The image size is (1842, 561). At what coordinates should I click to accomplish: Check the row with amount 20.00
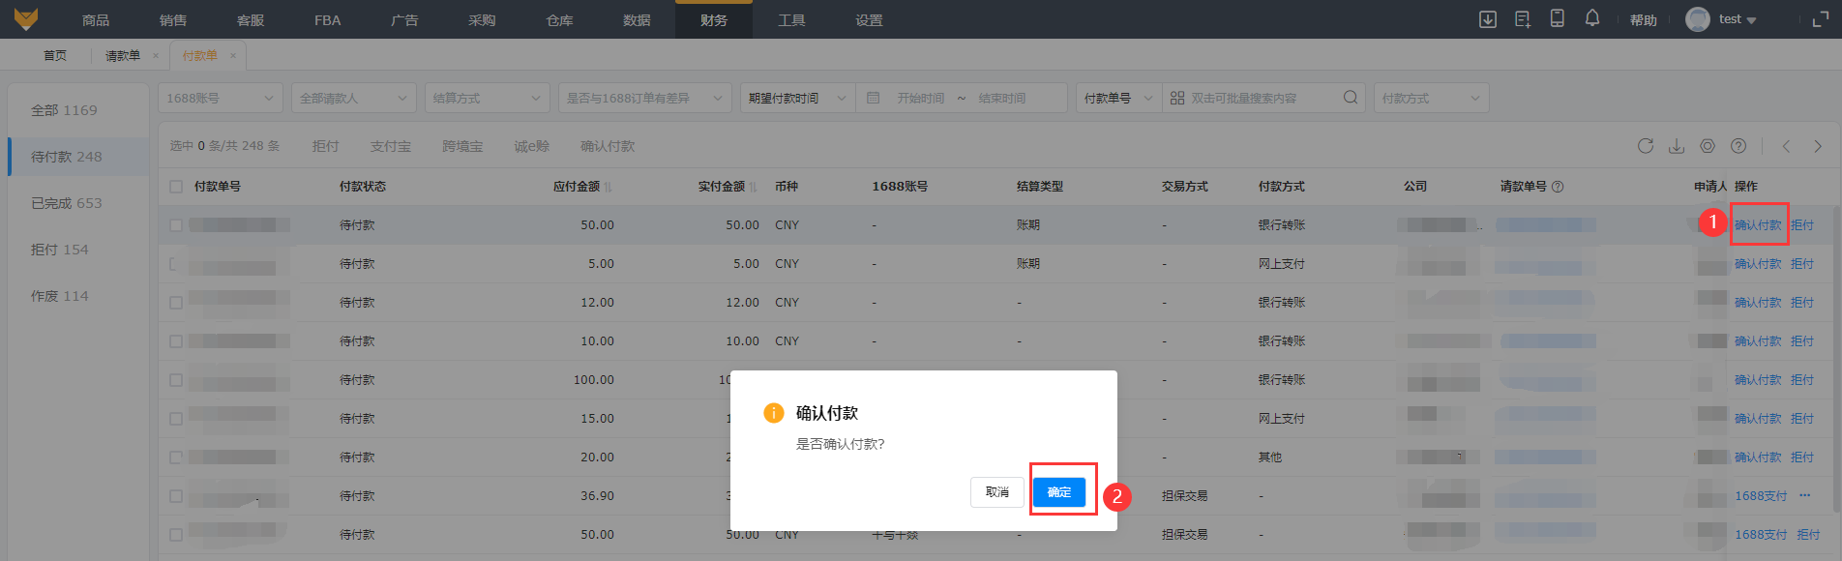point(176,458)
